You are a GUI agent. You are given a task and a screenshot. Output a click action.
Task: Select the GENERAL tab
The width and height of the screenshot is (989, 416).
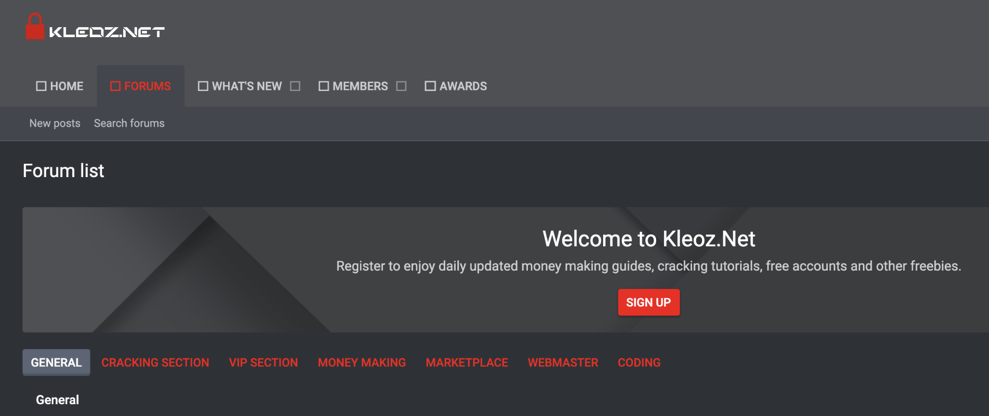56,363
